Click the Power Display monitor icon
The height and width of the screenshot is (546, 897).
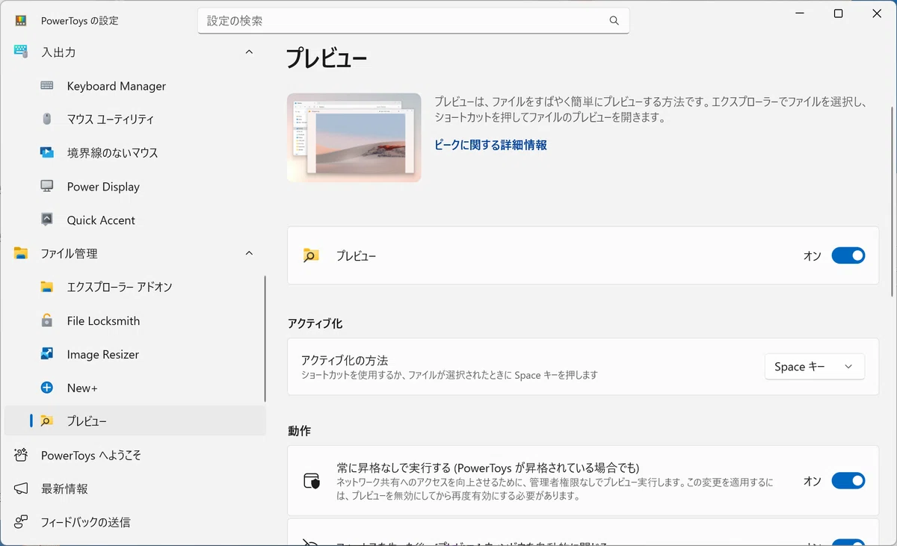47,187
